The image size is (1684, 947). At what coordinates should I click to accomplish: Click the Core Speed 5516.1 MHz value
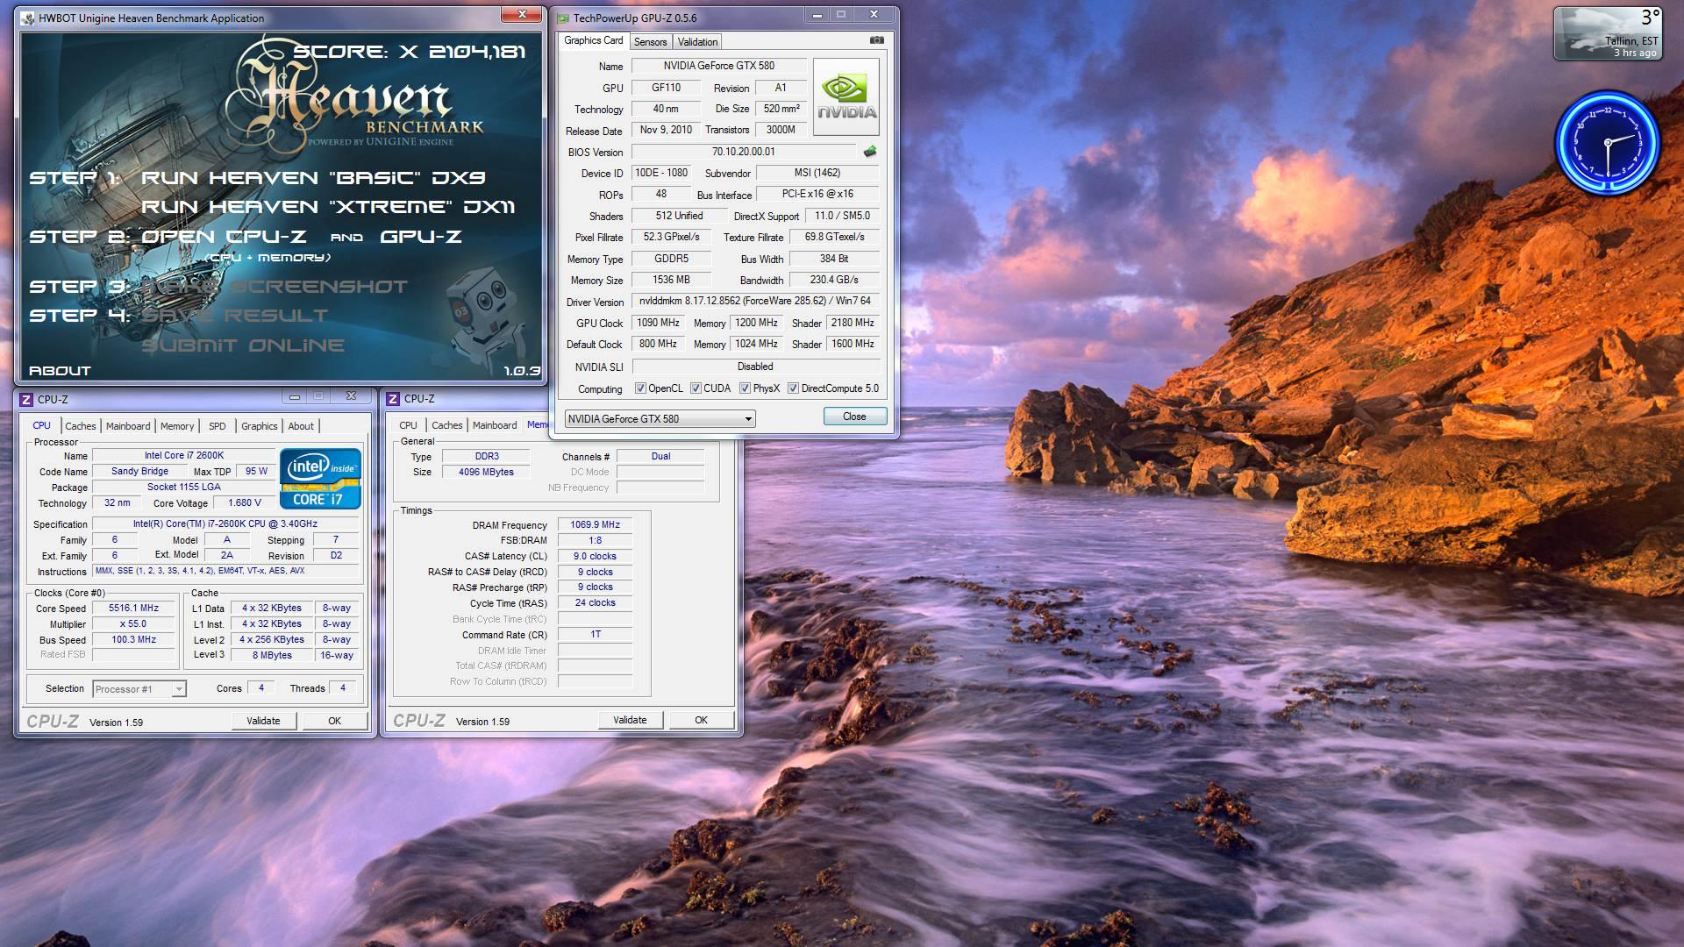coord(134,609)
